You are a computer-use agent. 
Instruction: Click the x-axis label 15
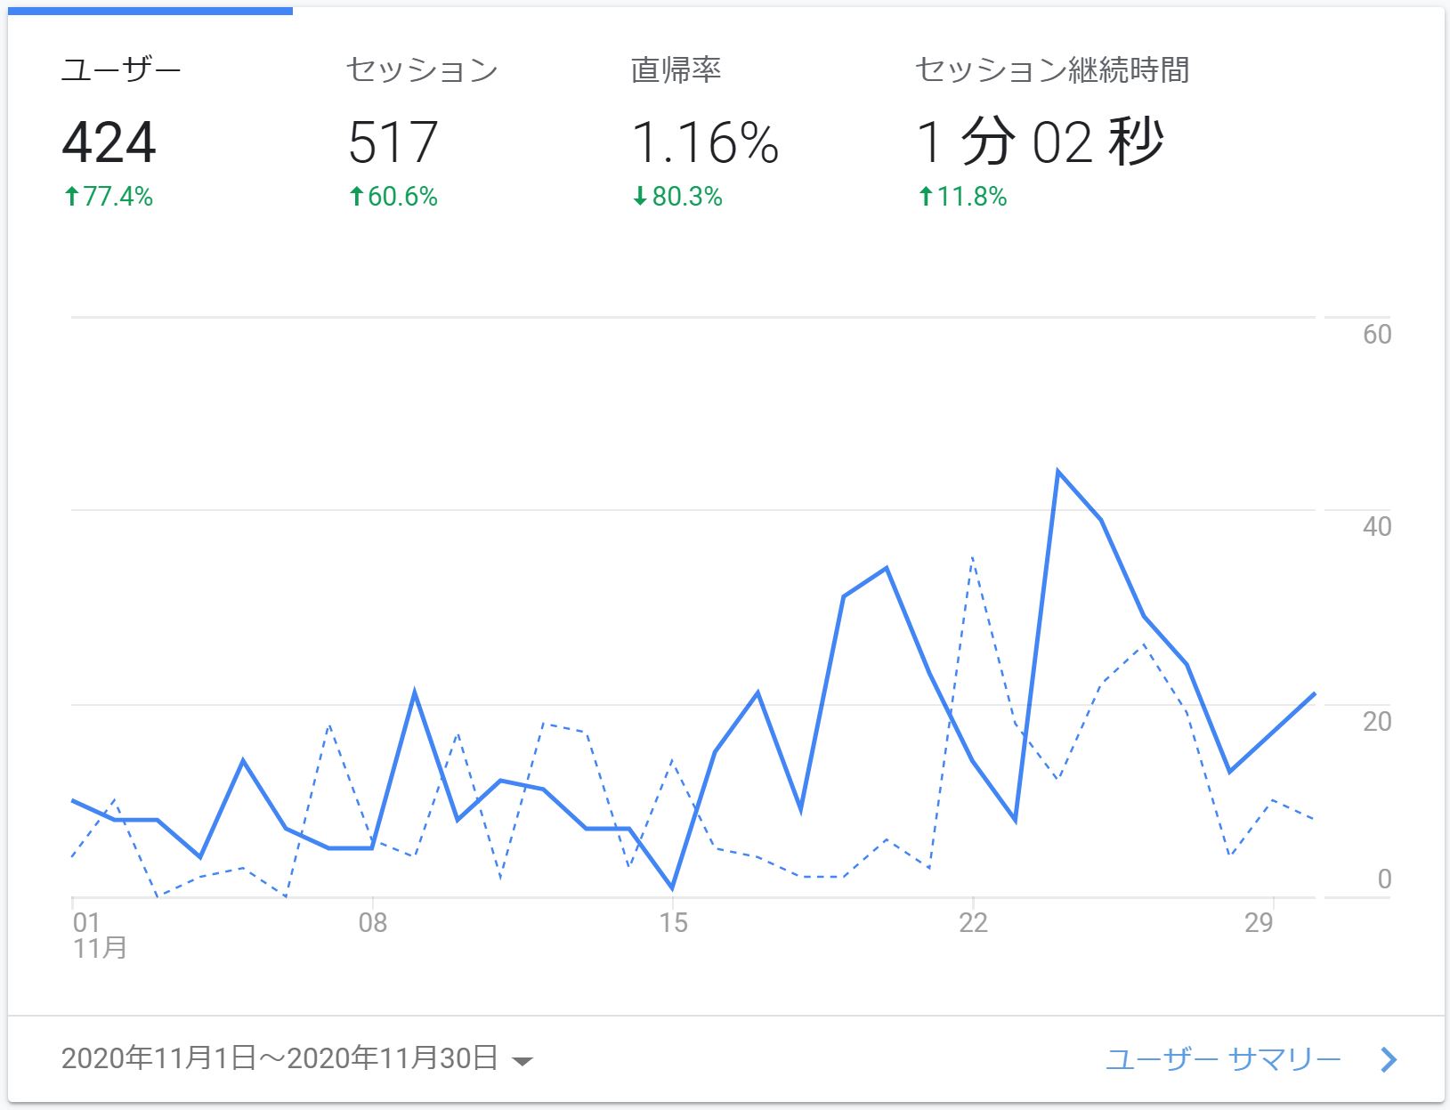(x=674, y=923)
